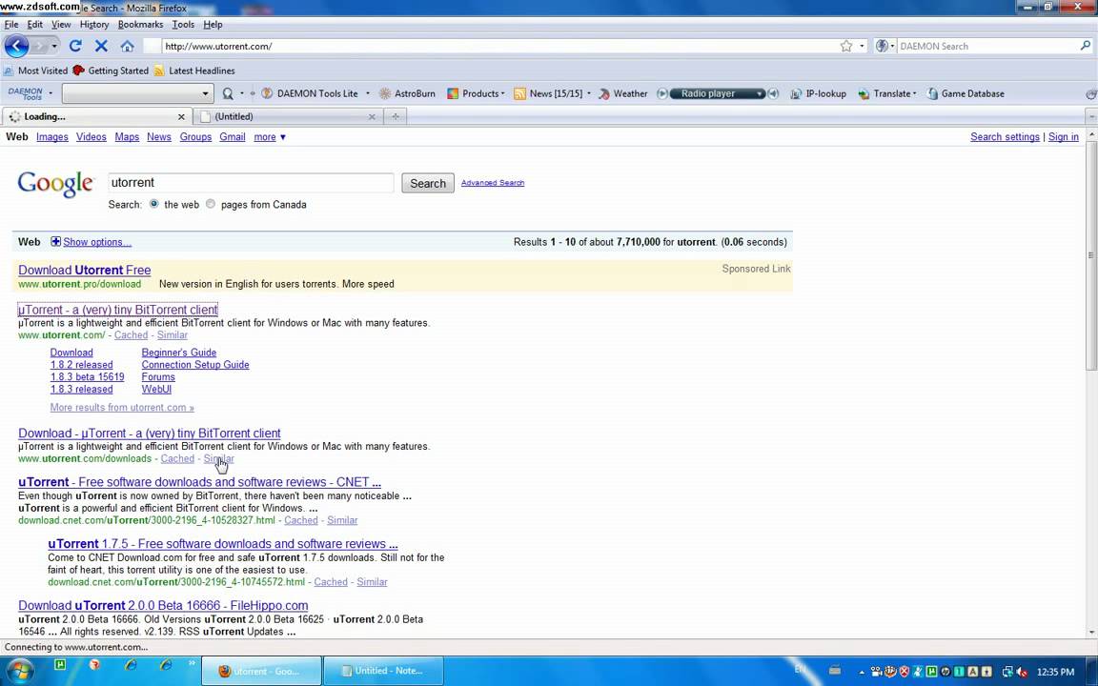The height and width of the screenshot is (686, 1098).
Task: Switch to the (Untitled) tab
Action: [289, 117]
